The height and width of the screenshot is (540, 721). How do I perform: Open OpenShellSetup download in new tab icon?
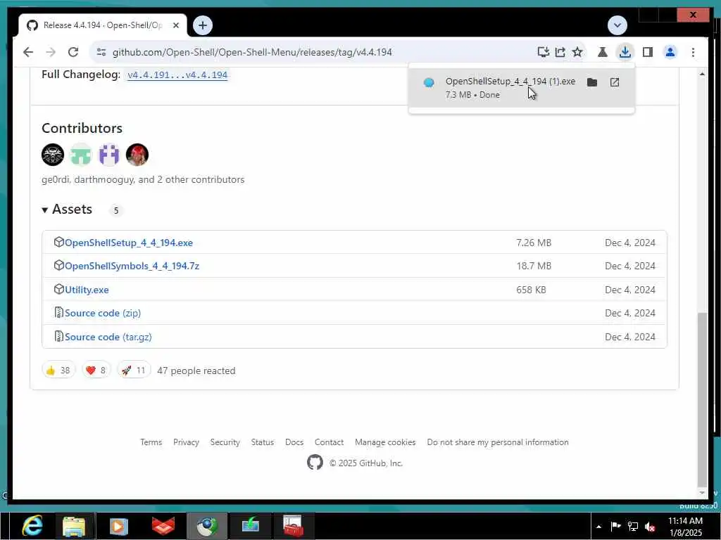[x=614, y=82]
